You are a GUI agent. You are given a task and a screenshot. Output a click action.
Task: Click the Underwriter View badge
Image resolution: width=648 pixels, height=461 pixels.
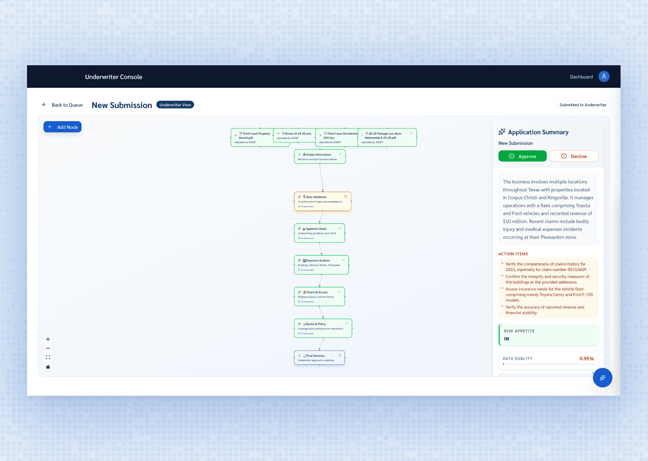(x=175, y=105)
